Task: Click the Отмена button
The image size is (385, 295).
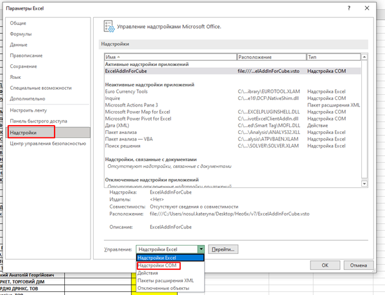Action: point(359,265)
